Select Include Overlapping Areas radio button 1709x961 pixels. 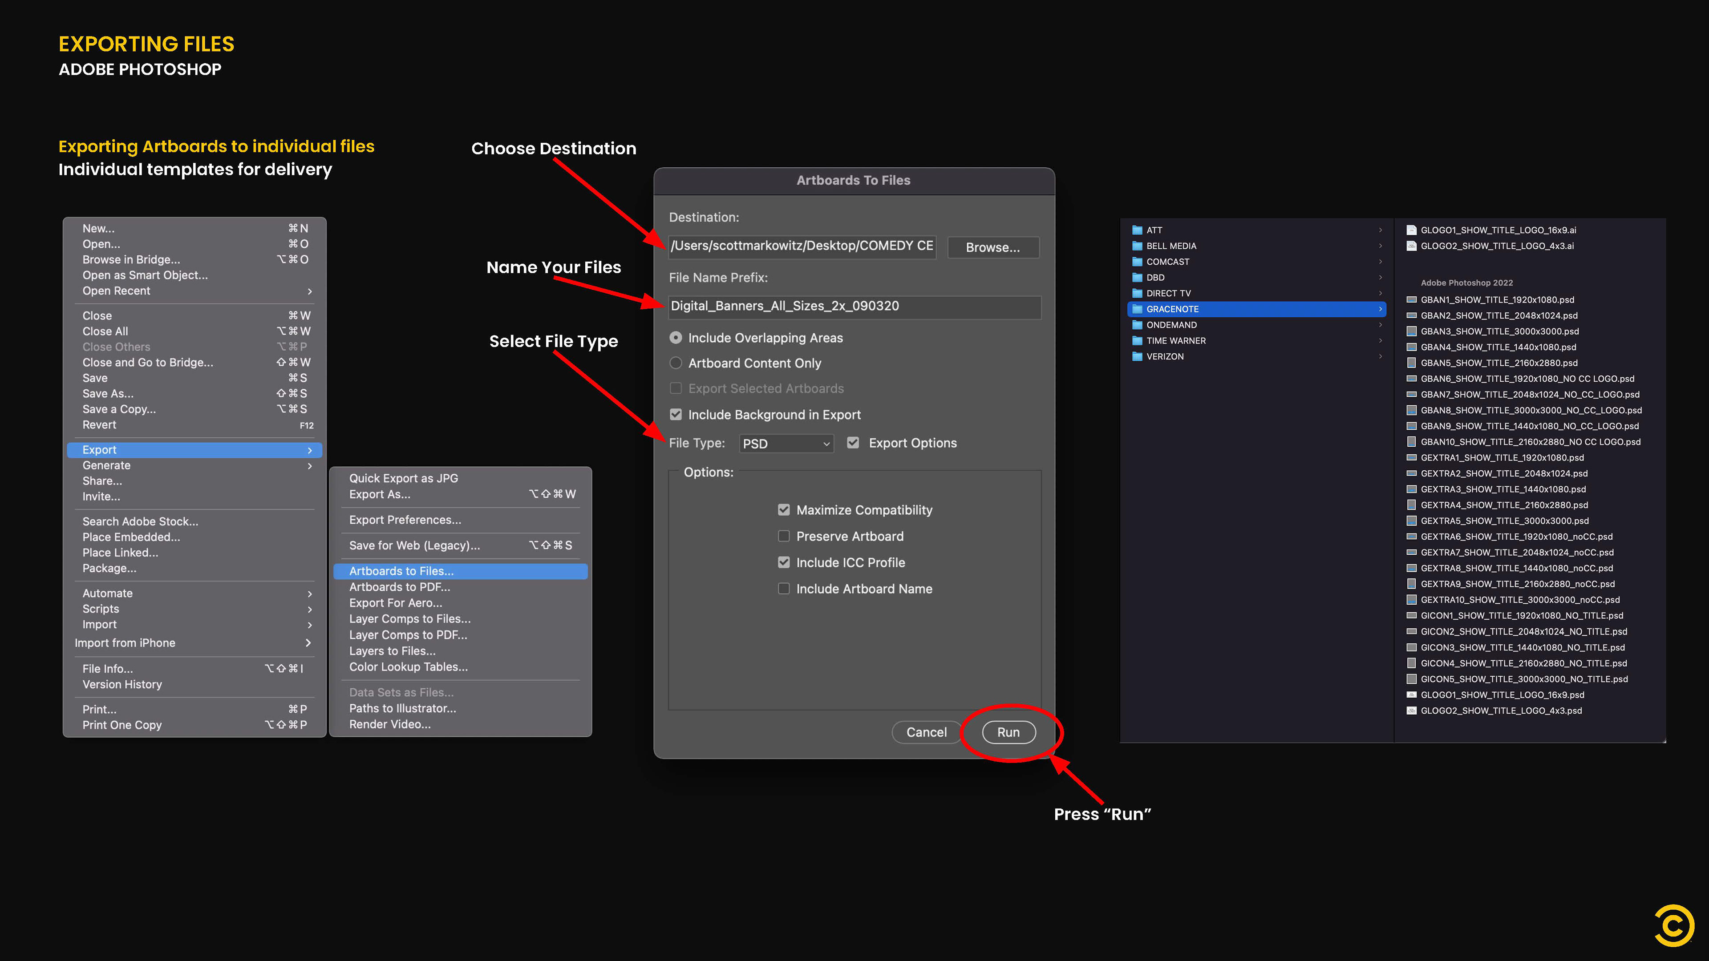tap(676, 338)
